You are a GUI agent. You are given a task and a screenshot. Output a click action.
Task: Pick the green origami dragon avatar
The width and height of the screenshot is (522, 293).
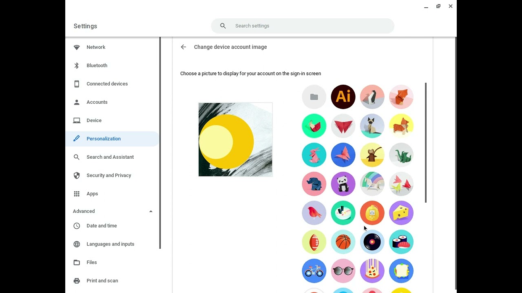coord(401,155)
